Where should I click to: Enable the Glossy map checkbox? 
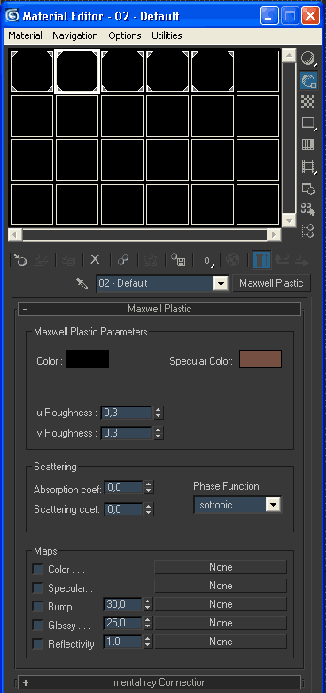point(37,626)
